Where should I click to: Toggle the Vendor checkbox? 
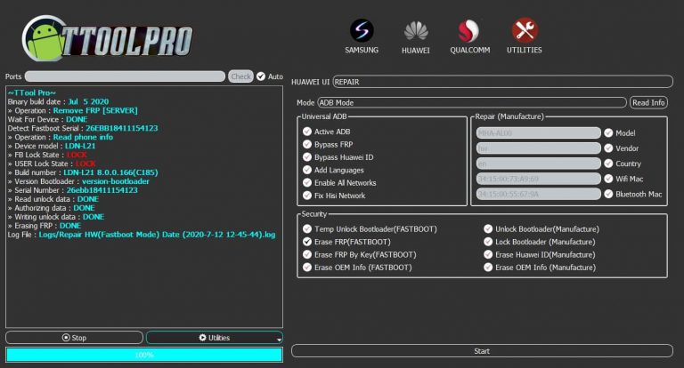608,148
